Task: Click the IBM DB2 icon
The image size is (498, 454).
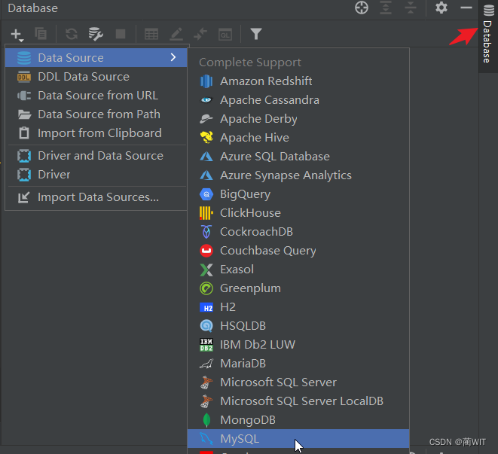Action: click(206, 345)
